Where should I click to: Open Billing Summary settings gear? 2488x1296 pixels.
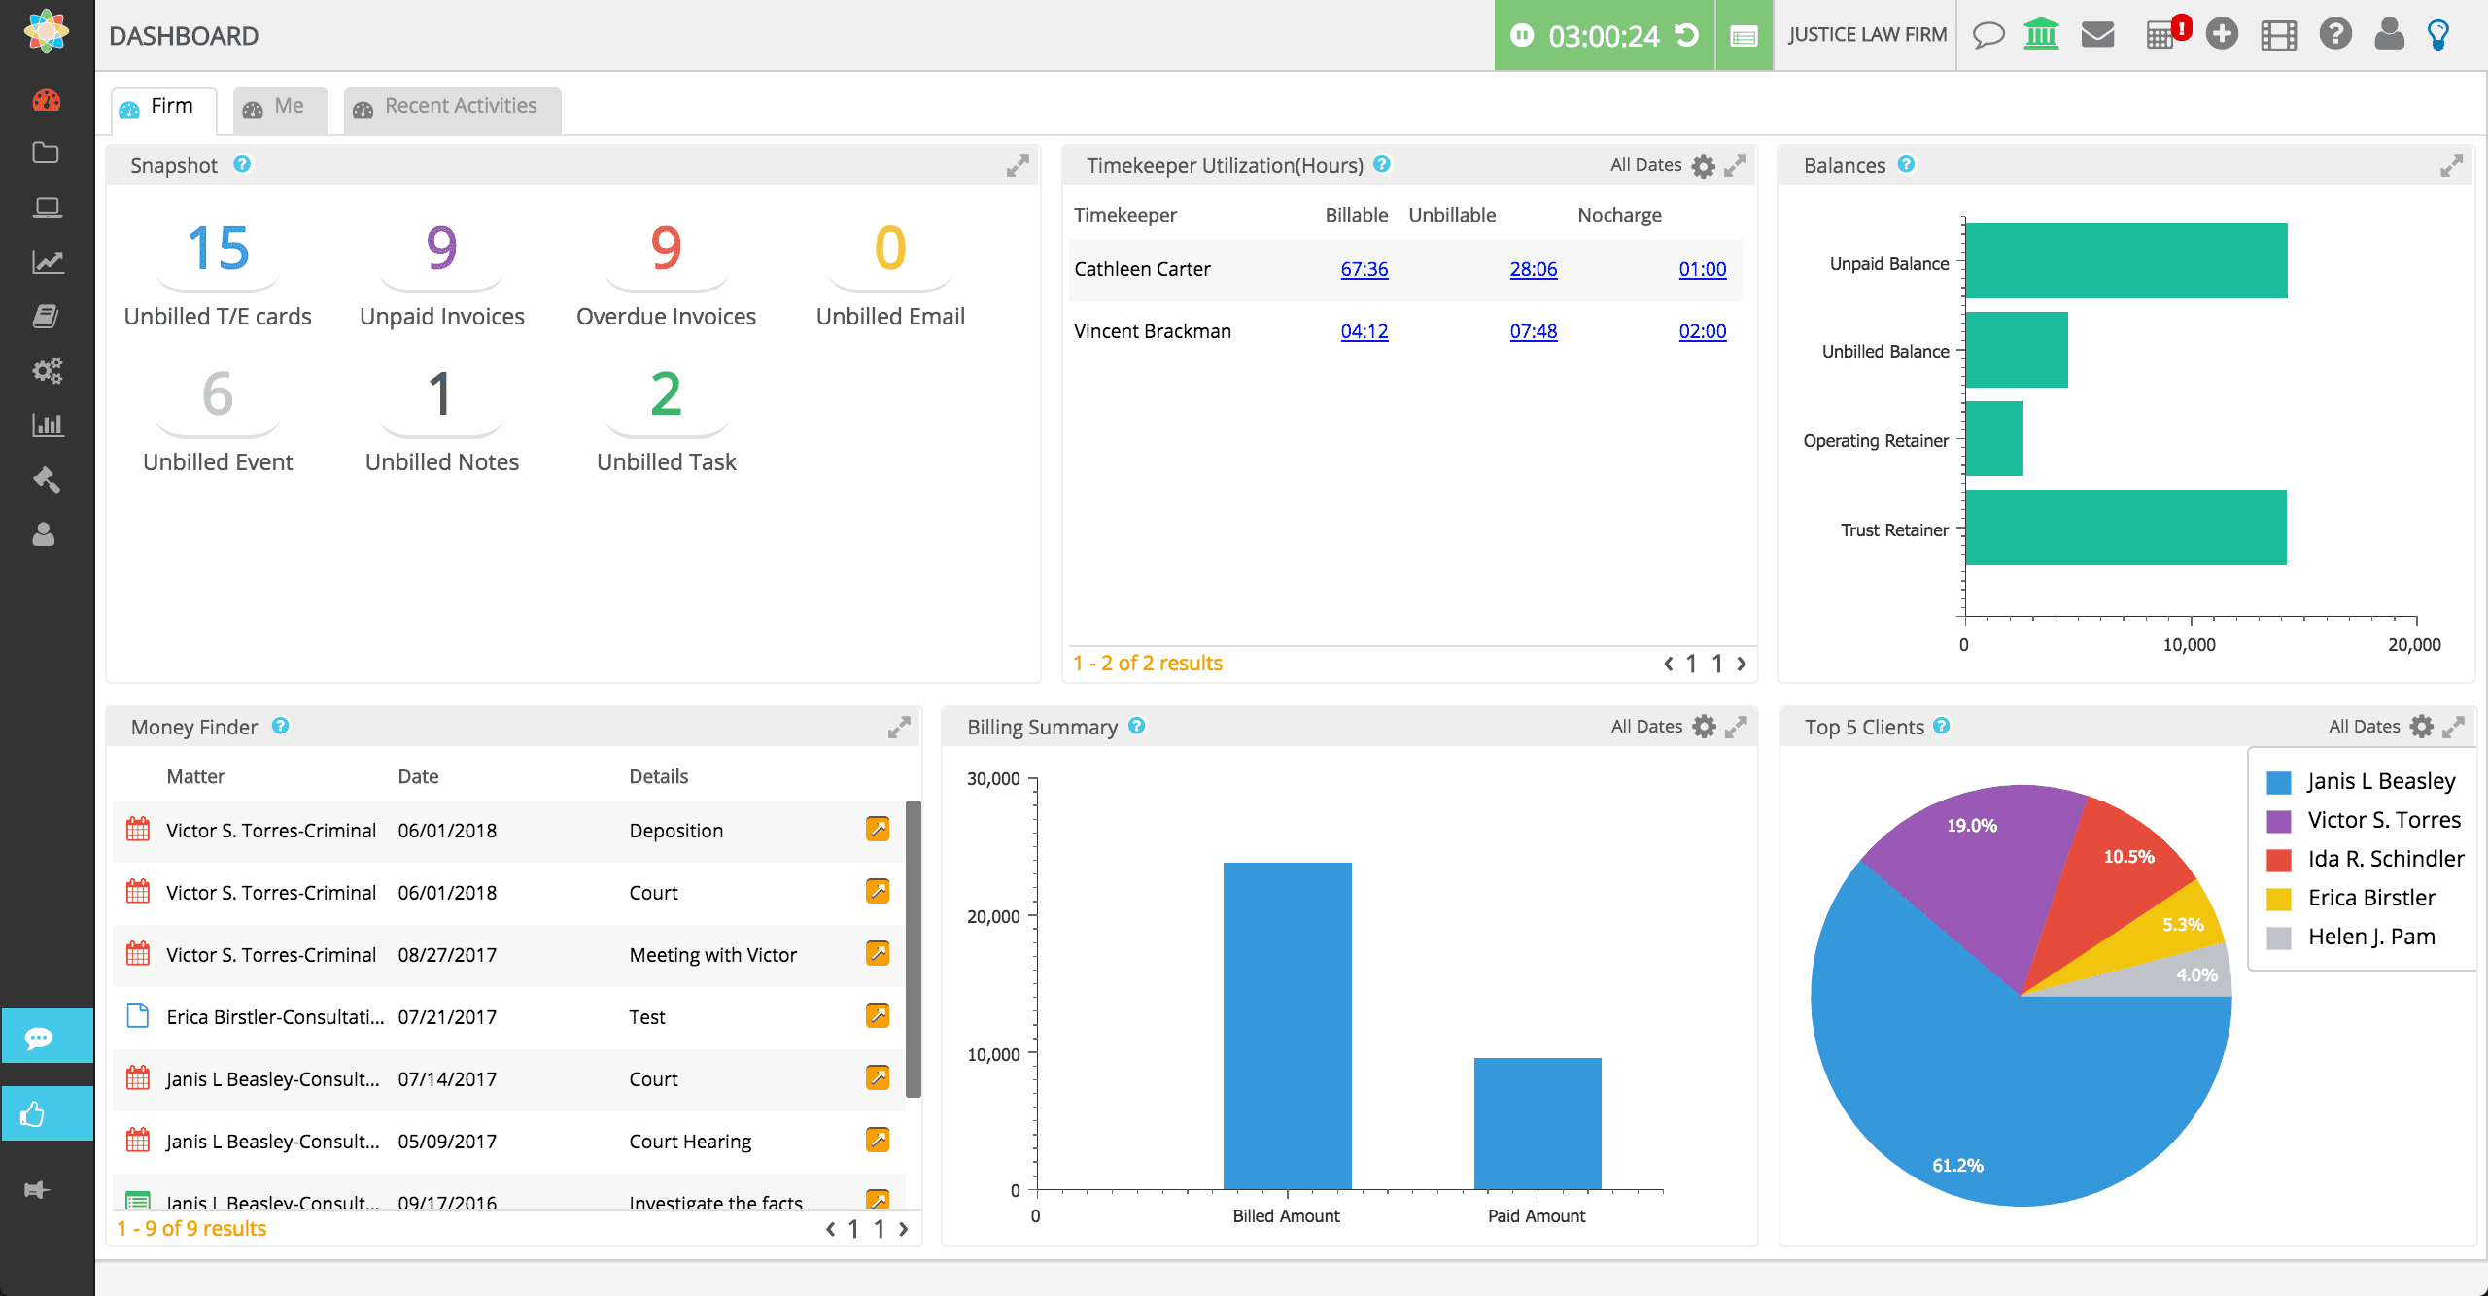pos(1705,727)
